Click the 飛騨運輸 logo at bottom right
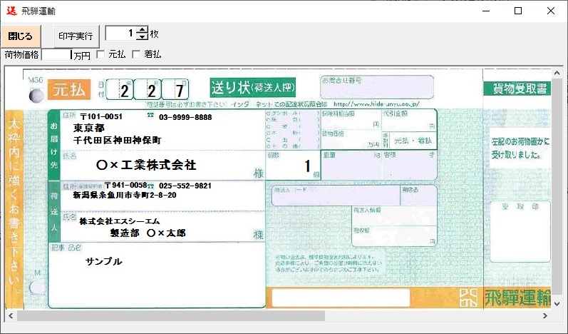 pos(517,298)
